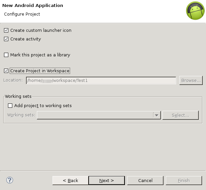Image resolution: width=206 pixels, height=190 pixels.
Task: Enable Mark this project as a library
Action: (6, 55)
